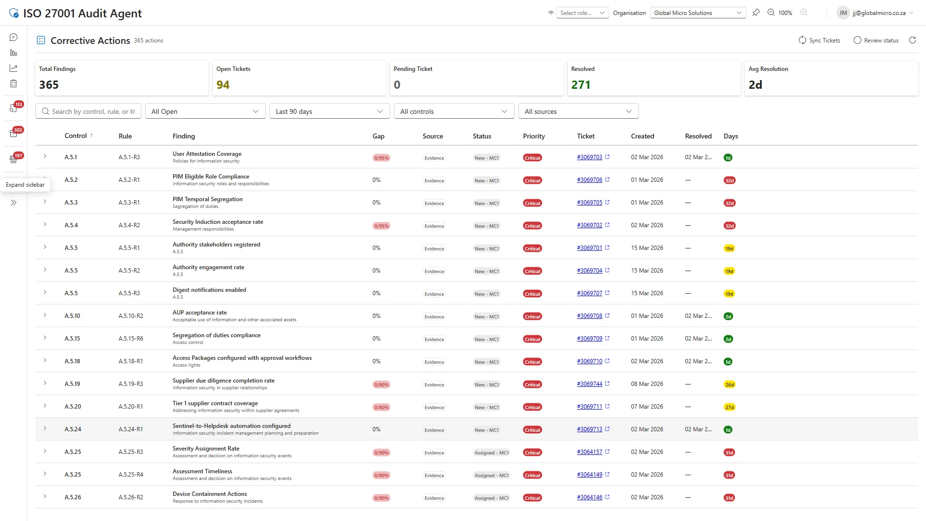Image resolution: width=926 pixels, height=521 pixels.
Task: Open the Global Micro Solutions organisation dropdown
Action: (x=697, y=13)
